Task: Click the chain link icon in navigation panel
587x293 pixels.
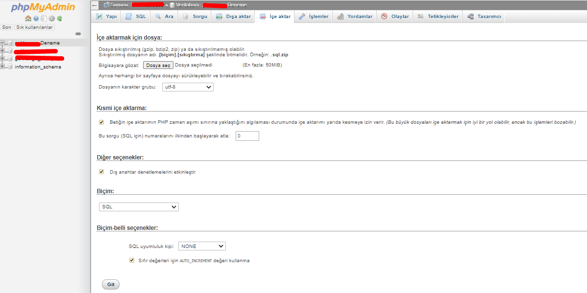Action: 78,34
